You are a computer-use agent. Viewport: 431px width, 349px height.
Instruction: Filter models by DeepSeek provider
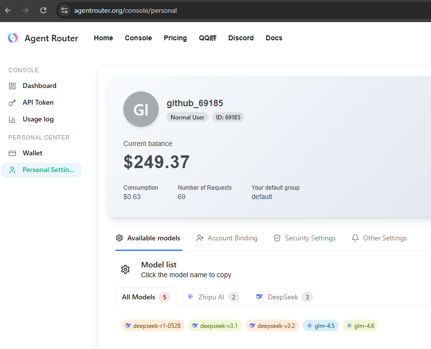tap(284, 297)
